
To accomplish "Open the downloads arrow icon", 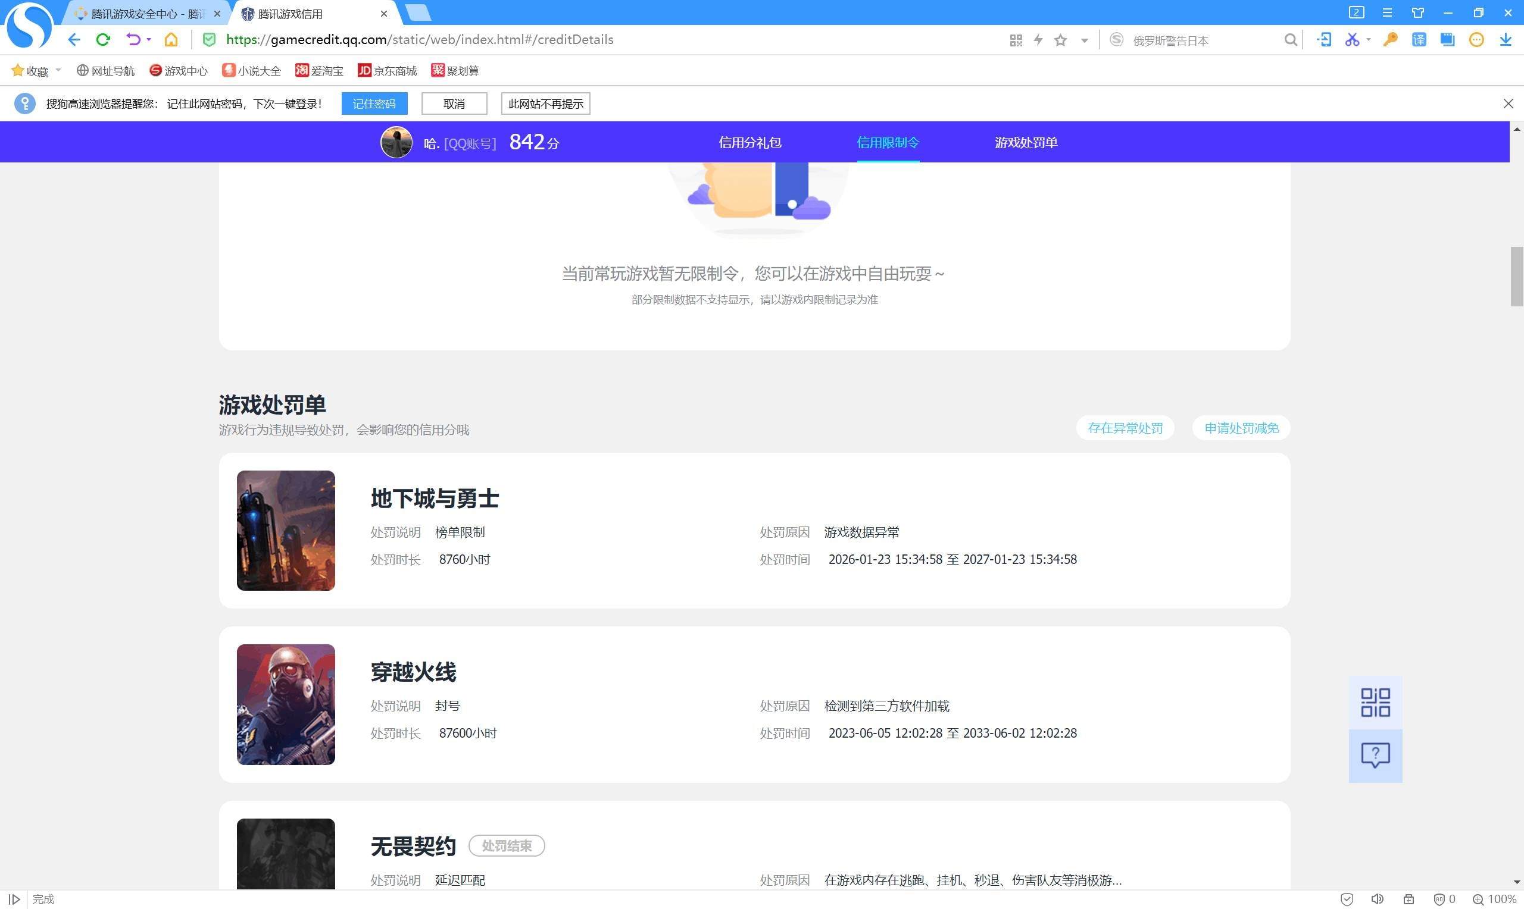I will (x=1506, y=40).
